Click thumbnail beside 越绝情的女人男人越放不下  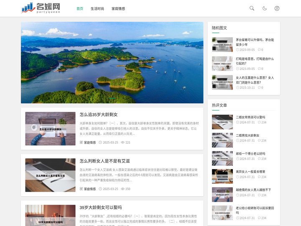(222, 195)
